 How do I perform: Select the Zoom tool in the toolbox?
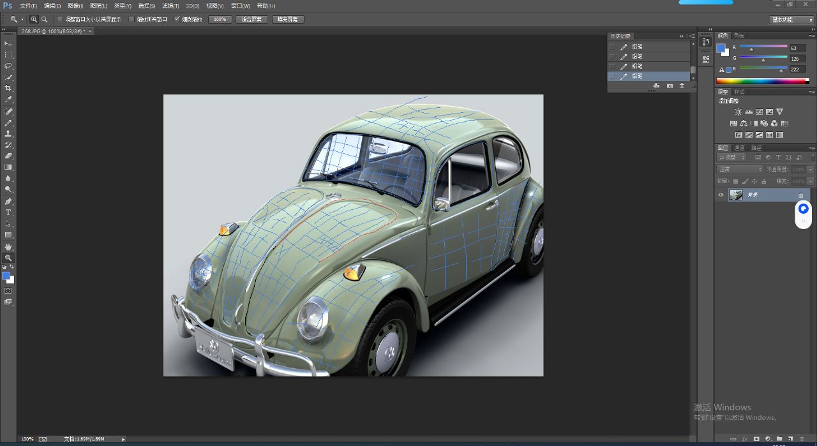coord(8,258)
